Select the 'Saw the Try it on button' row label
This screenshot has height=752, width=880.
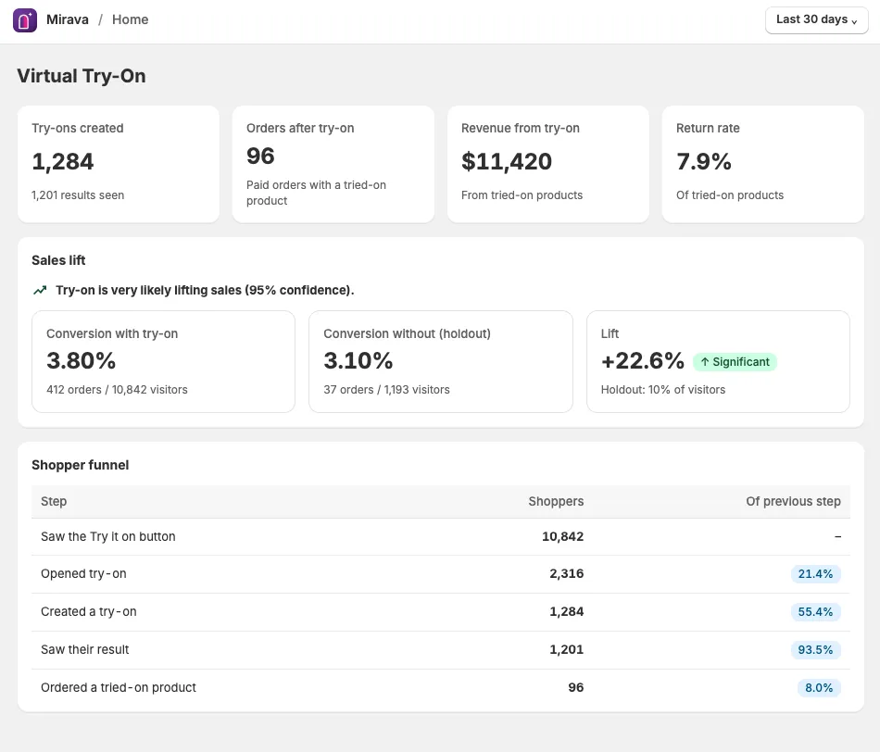[x=108, y=536]
